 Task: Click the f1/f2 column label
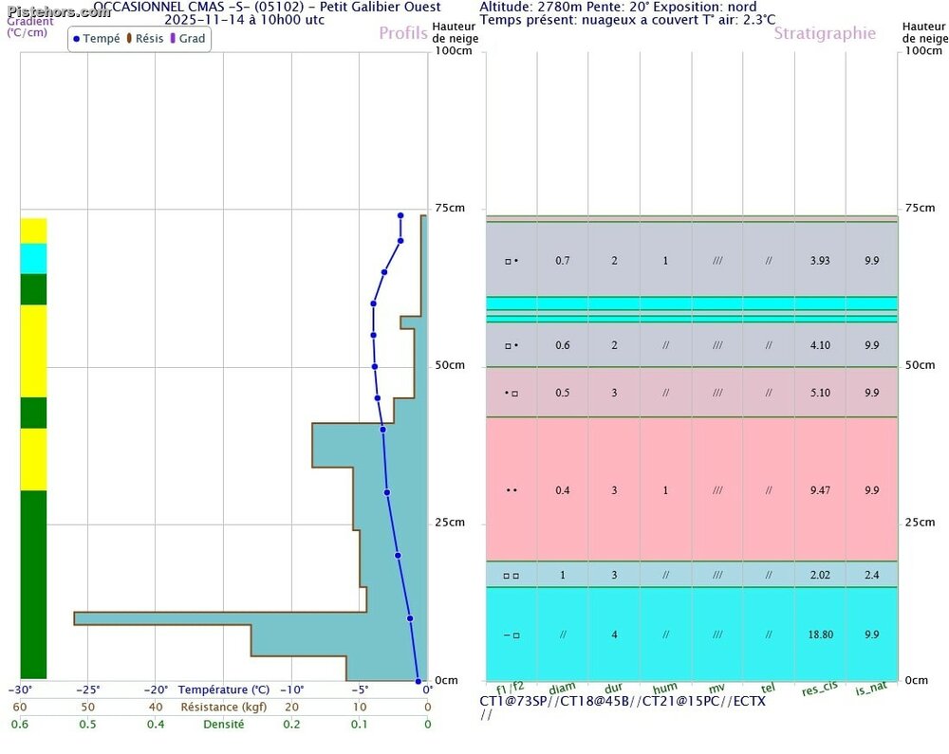click(510, 688)
